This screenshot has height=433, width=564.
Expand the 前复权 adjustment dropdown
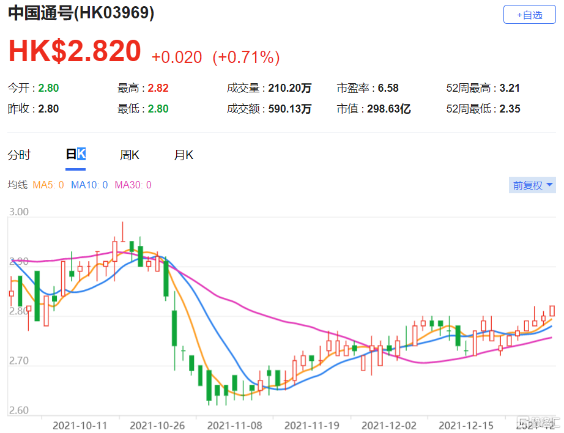pyautogui.click(x=532, y=185)
